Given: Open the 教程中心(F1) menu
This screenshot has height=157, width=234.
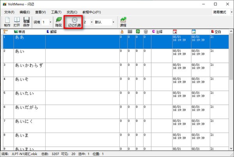Looking at the screenshot, I should 91,12.
